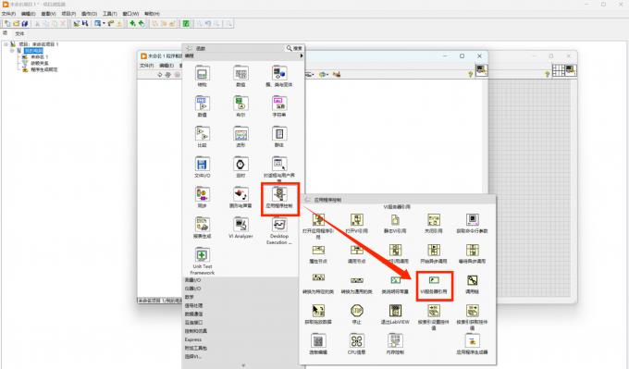
Task: Collapse the project root tree node
Action: coord(6,44)
